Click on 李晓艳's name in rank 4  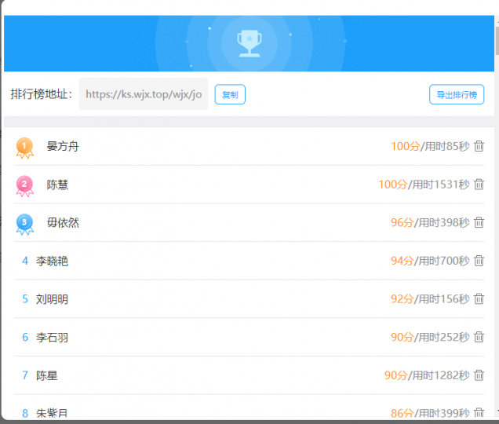click(x=52, y=261)
